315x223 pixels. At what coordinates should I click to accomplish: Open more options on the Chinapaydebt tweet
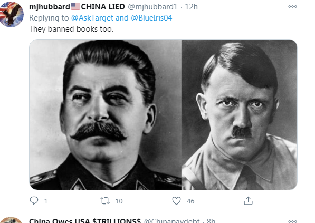292,221
